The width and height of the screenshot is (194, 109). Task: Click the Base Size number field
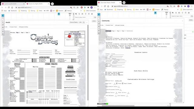tap(115, 84)
